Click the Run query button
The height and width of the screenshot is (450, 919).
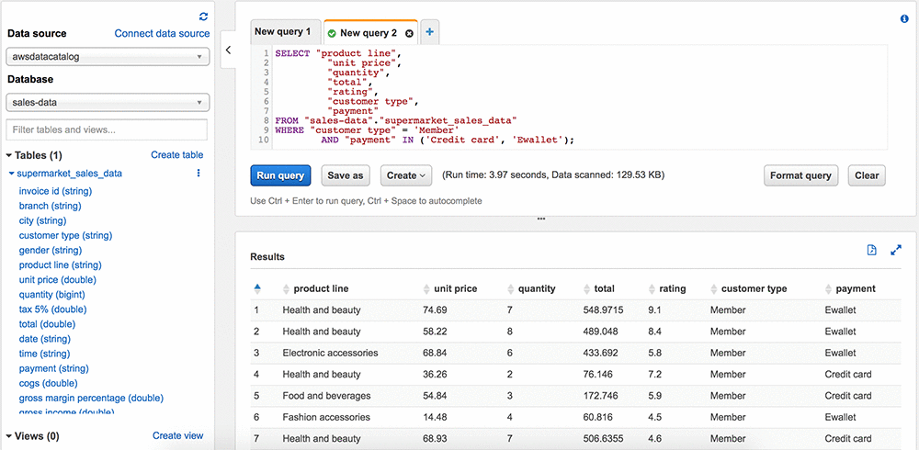280,175
